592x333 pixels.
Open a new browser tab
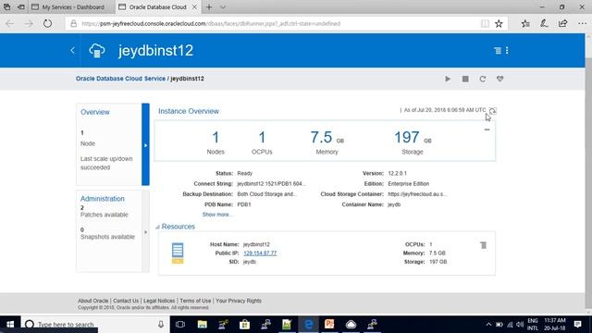[209, 6]
